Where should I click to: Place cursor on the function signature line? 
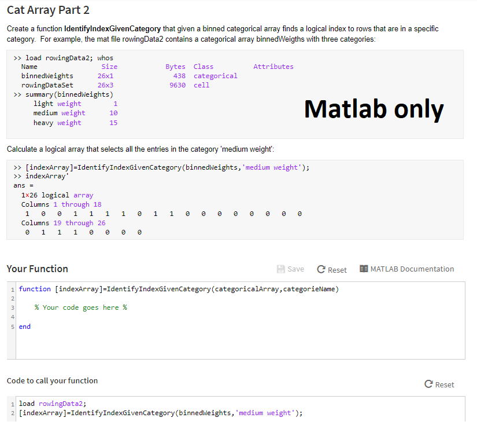(173, 288)
